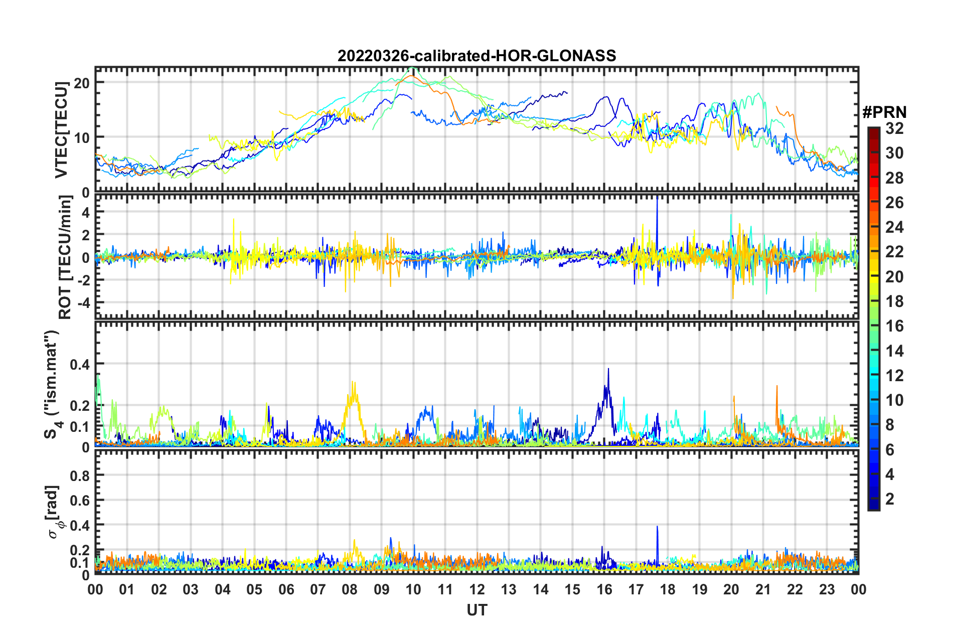Click S4 panel y-tick label 0.4
The height and width of the screenshot is (638, 954).
(x=80, y=365)
